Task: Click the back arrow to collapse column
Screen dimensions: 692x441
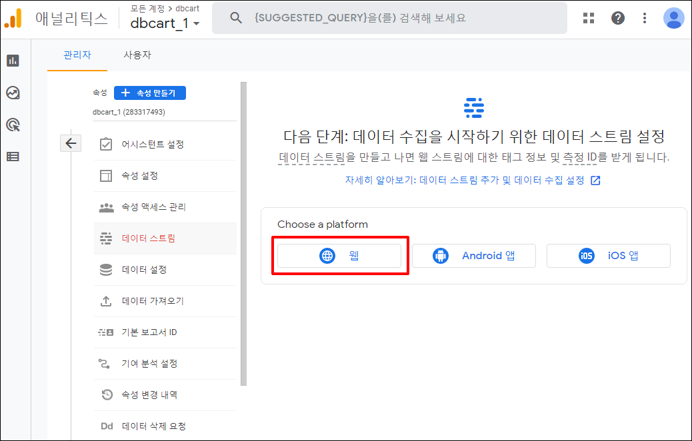Action: tap(71, 143)
